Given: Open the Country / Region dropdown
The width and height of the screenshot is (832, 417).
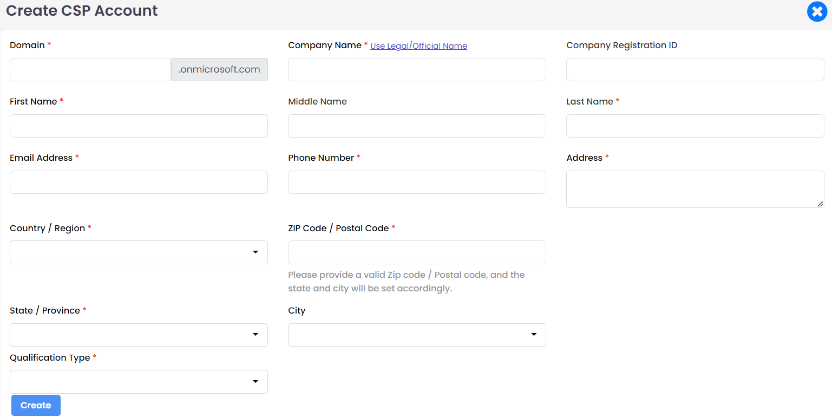Looking at the screenshot, I should pyautogui.click(x=139, y=252).
